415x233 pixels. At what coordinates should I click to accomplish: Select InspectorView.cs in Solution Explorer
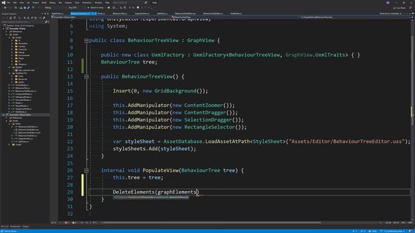click(26, 139)
